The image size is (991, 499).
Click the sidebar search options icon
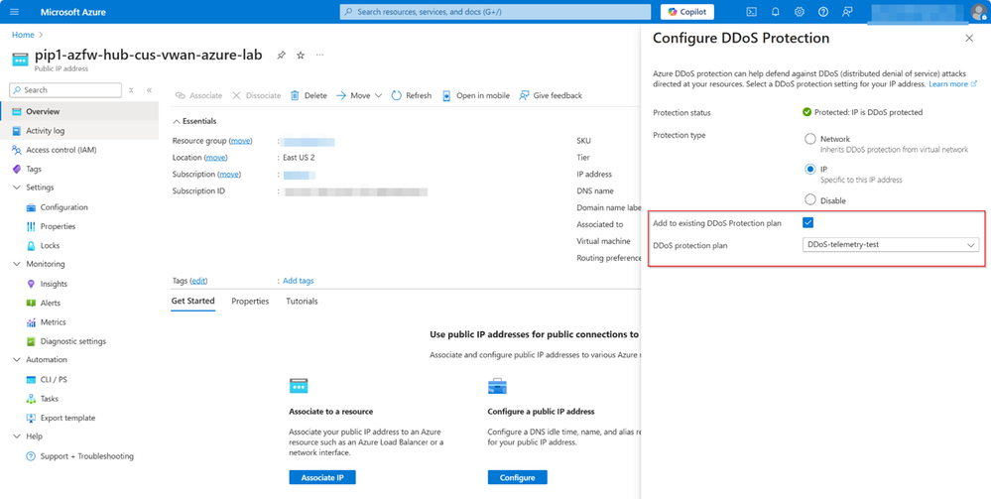[131, 90]
